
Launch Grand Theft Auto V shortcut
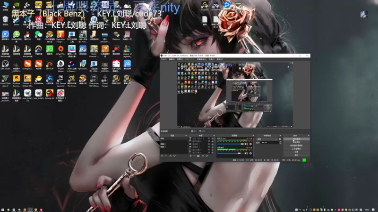point(5,81)
